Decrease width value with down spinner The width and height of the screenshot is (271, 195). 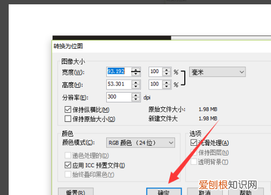[136, 74]
